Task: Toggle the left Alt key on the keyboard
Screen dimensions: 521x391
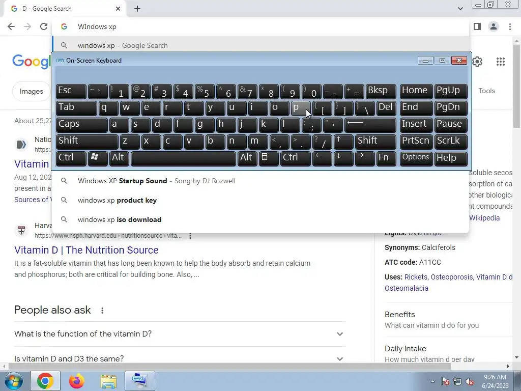Action: tap(119, 158)
